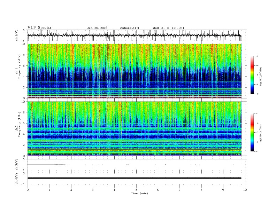Select the "ch.4(V)" axis label
Image resolution: width=276 pixels, height=213 pixels.
coord(17,179)
